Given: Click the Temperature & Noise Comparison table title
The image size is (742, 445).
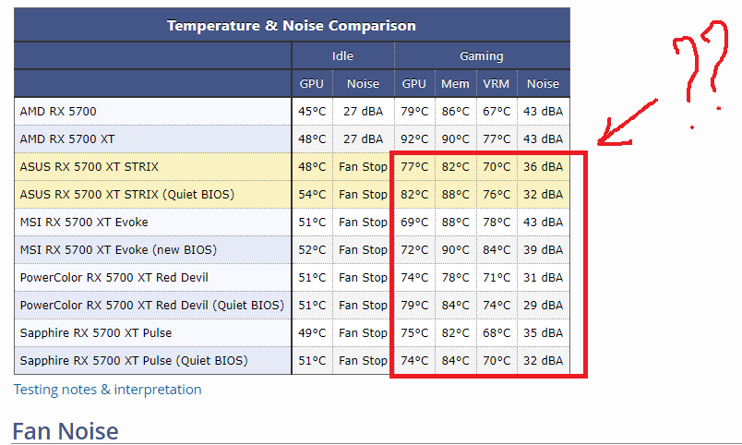Looking at the screenshot, I should click(291, 25).
